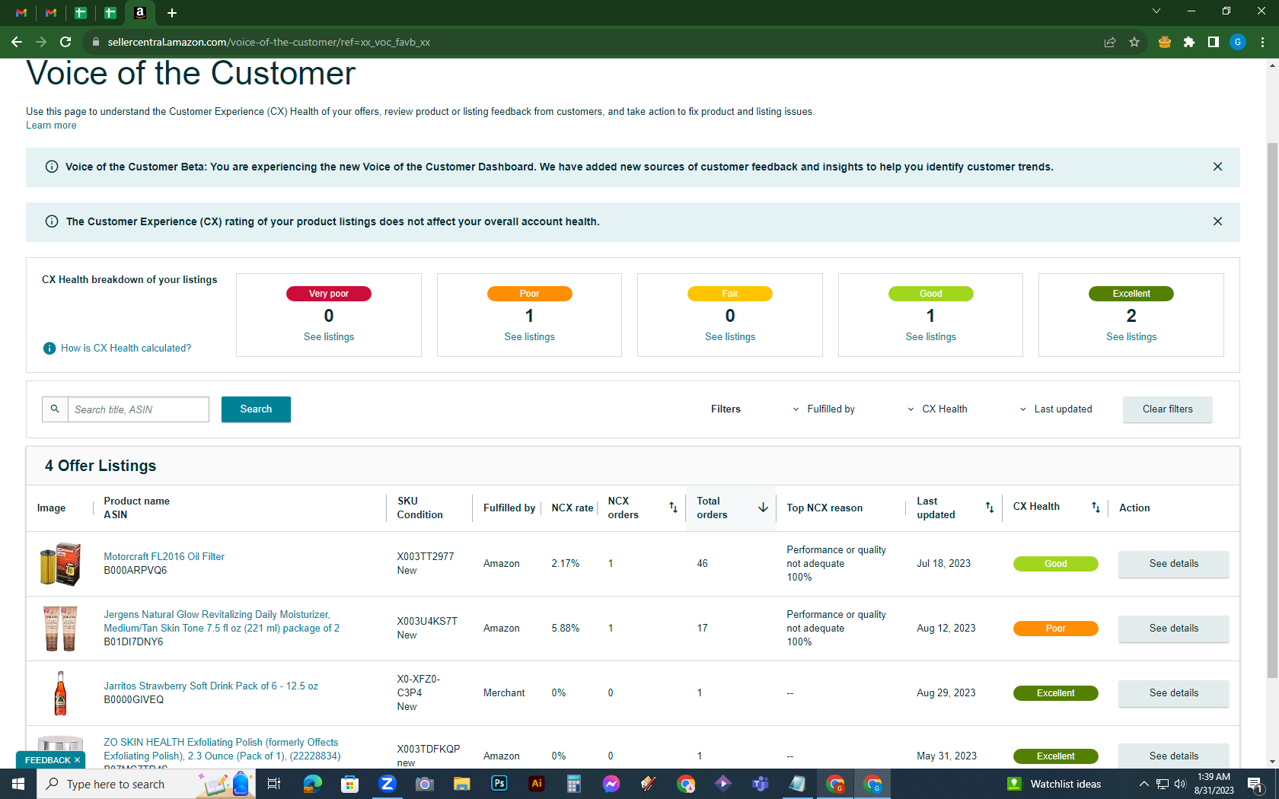Open a new browser tab
Viewport: 1279px width, 799px height.
(x=172, y=13)
